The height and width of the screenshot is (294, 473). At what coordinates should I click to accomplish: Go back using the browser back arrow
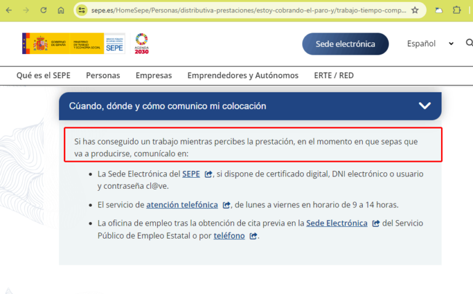(x=9, y=10)
